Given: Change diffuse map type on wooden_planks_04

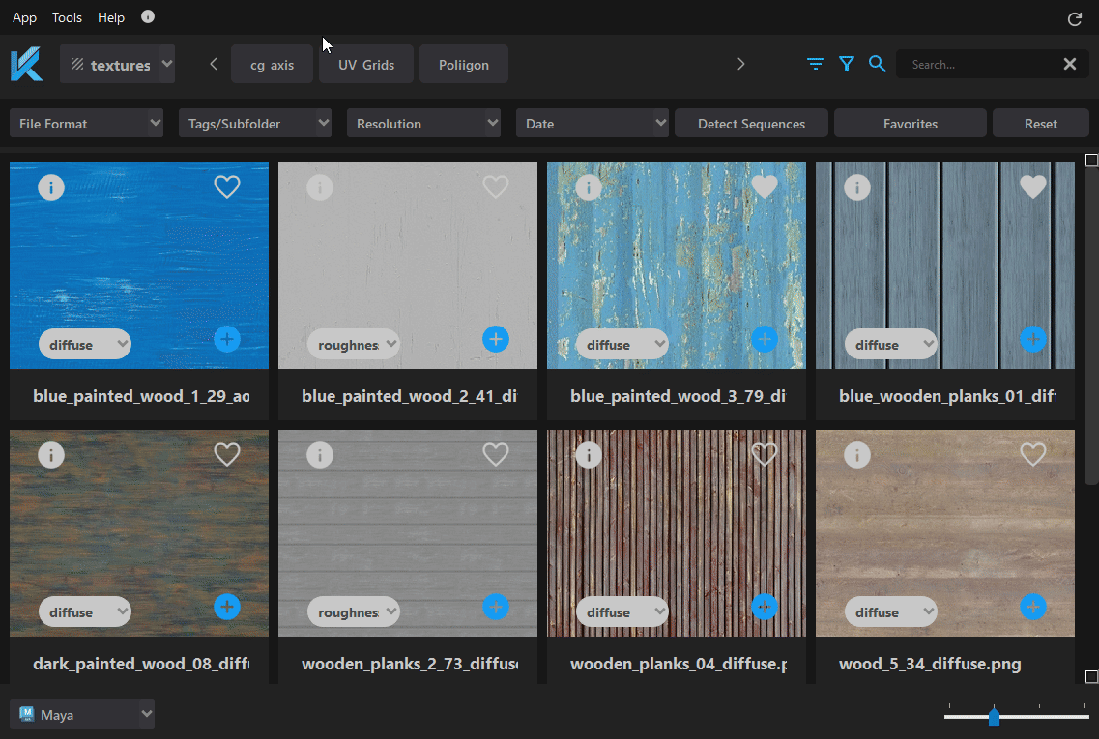Looking at the screenshot, I should tap(622, 611).
